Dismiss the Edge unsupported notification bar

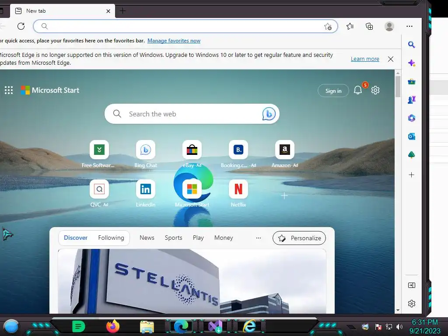[391, 59]
